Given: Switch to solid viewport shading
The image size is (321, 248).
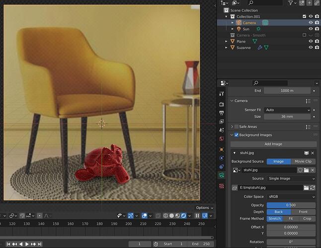Looking at the screenshot, I should [x=172, y=216].
